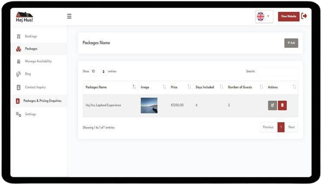Click the Contact Inquiry icon

click(x=19, y=87)
